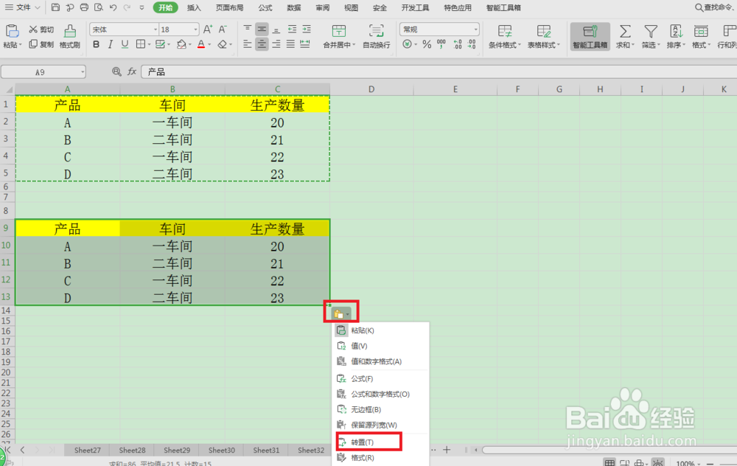Viewport: 737px width, 466px height.
Task: Select 值(V) values in paste menu
Action: coord(359,346)
